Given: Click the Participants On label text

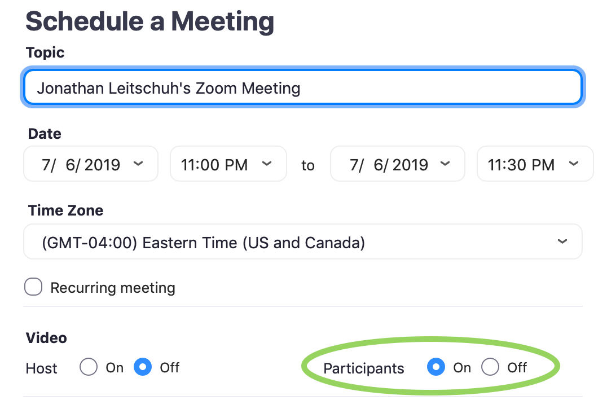Looking at the screenshot, I should pyautogui.click(x=462, y=367).
